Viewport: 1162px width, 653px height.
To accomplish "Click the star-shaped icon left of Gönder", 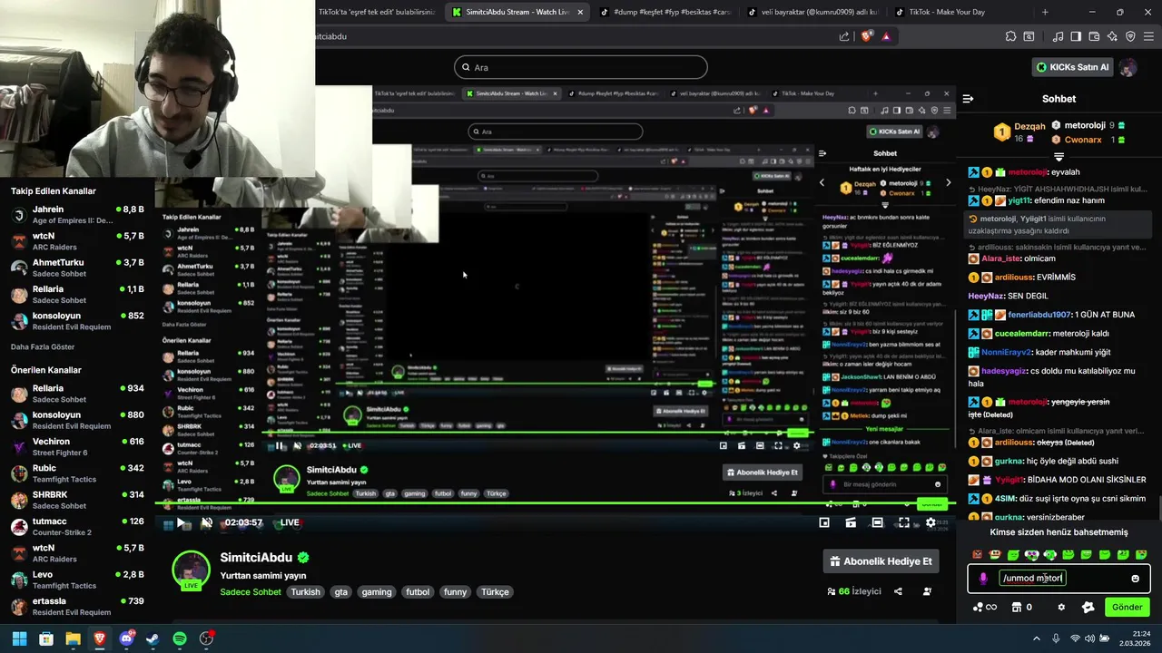I will point(1088,607).
